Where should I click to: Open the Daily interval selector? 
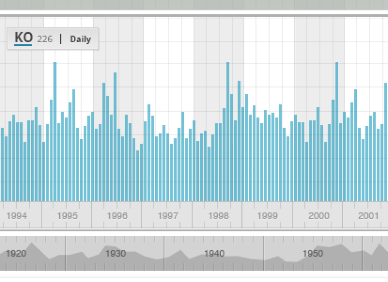(x=81, y=39)
